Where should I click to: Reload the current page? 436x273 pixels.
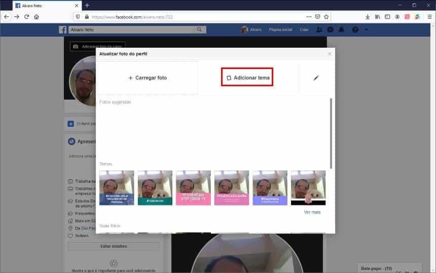[27, 17]
